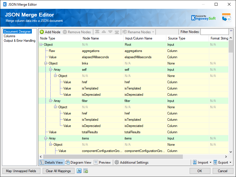Switch to Diagram View tab
Viewport: 236px width, 177px height.
click(78, 163)
